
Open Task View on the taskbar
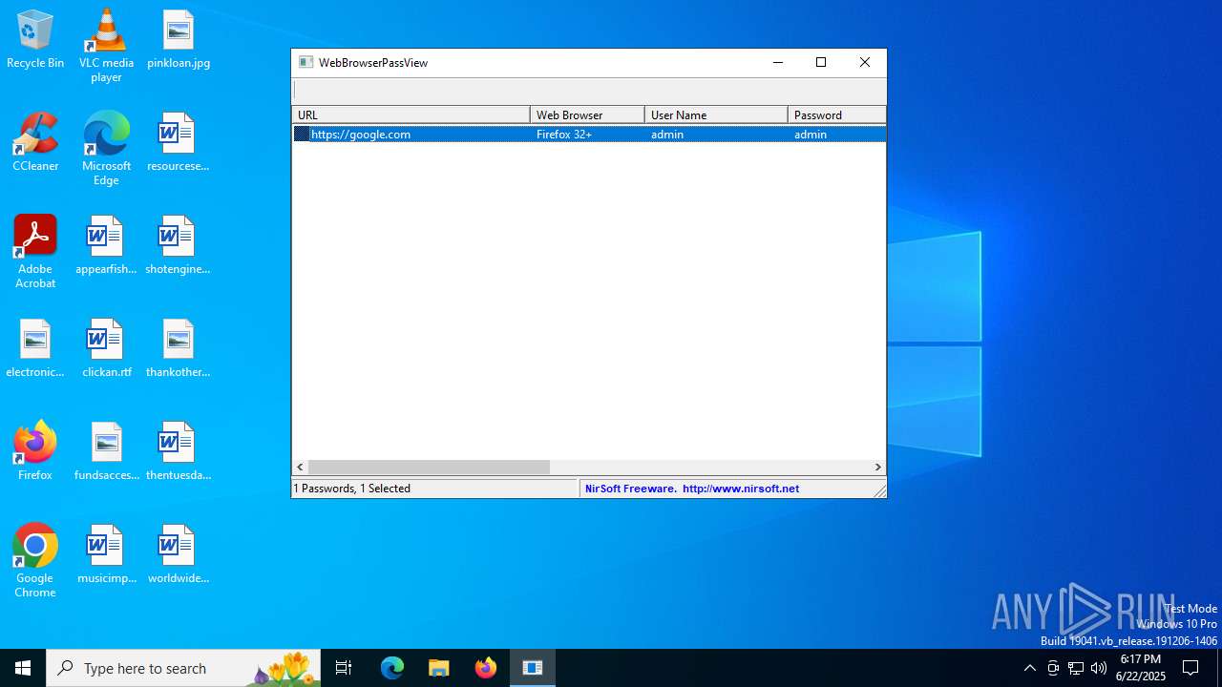point(344,668)
